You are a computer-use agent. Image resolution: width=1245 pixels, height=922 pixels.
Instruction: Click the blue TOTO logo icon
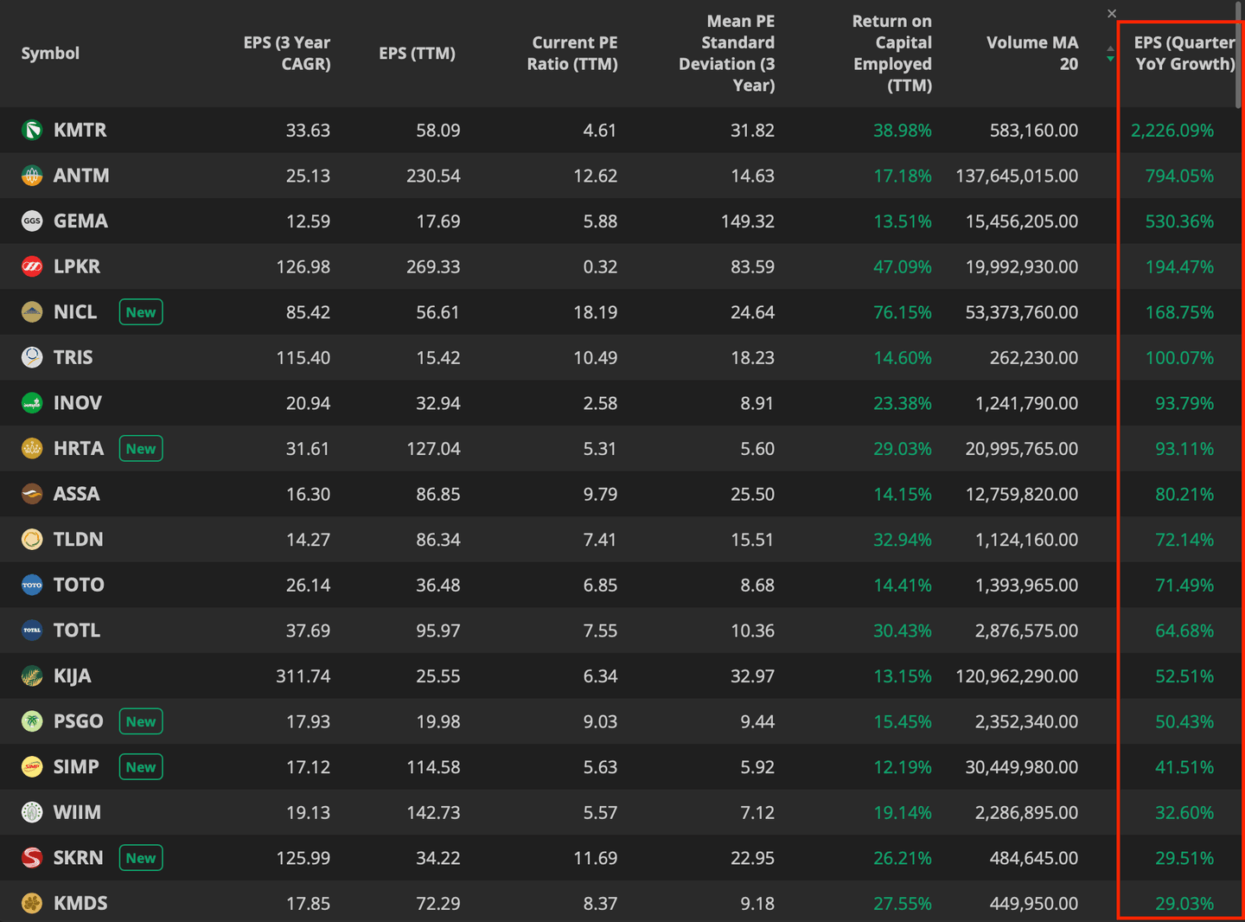pyautogui.click(x=32, y=585)
